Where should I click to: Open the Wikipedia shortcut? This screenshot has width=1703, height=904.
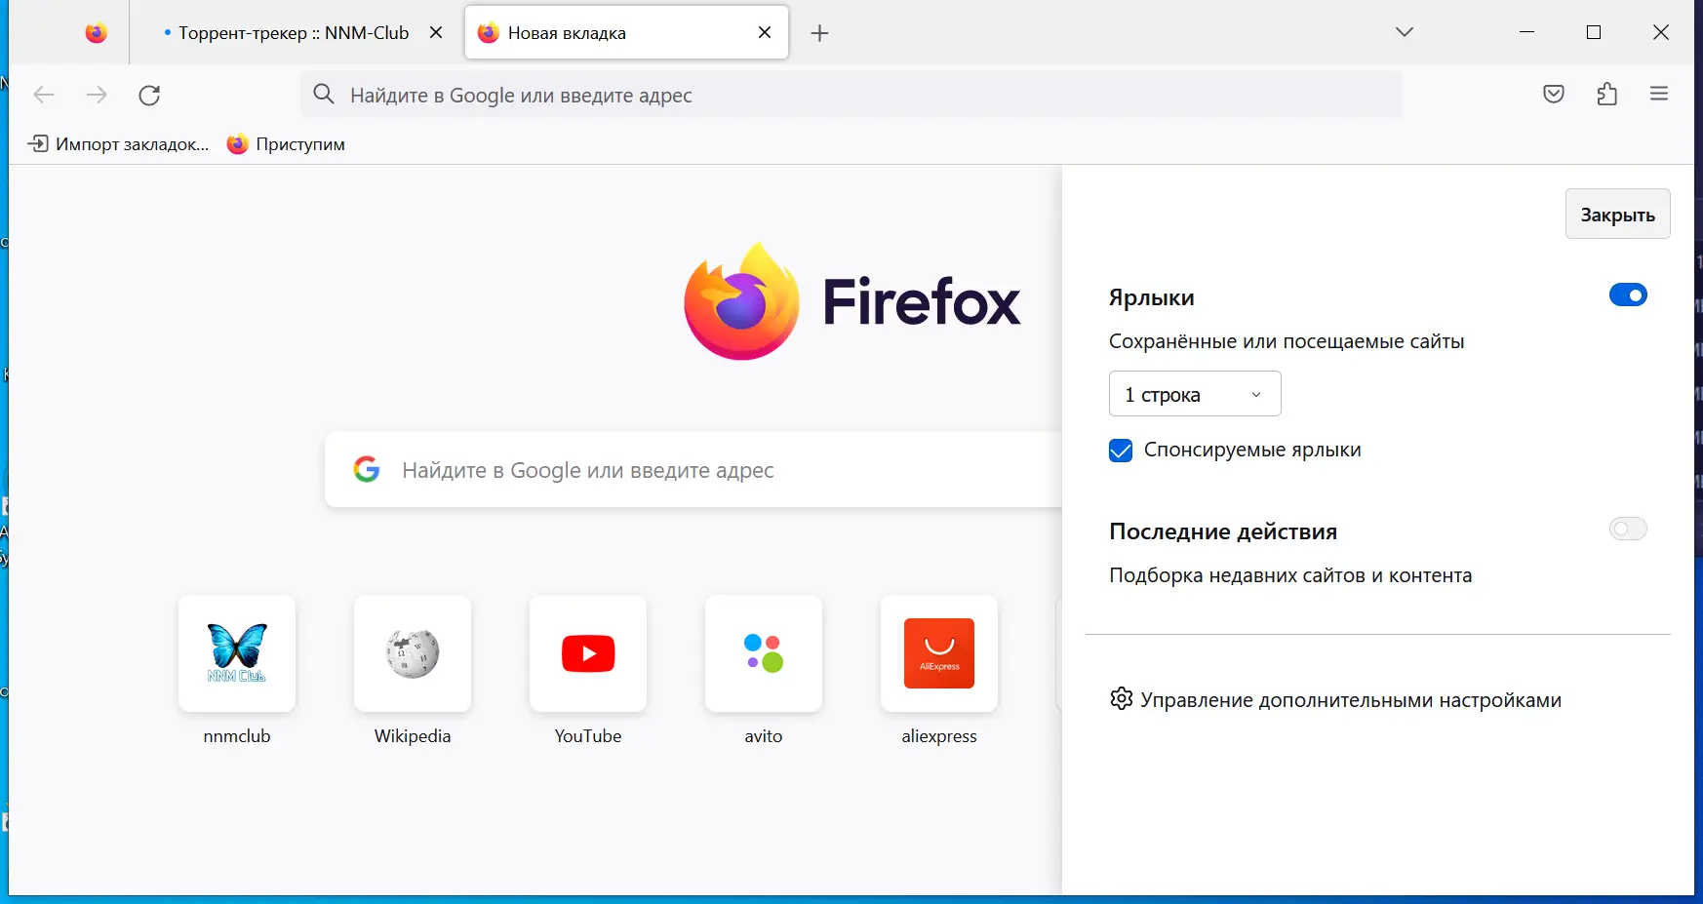click(x=412, y=654)
